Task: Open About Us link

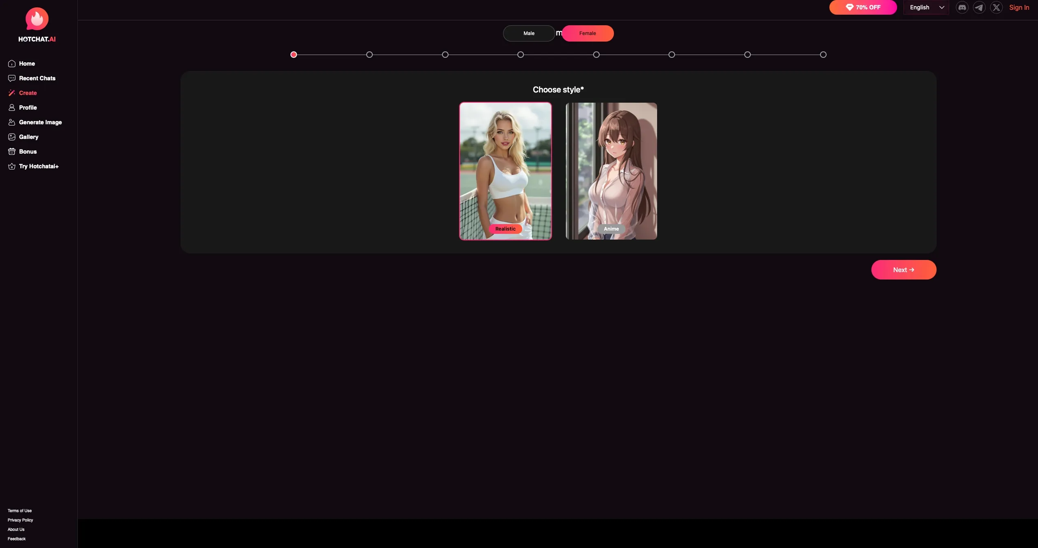Action: (x=16, y=529)
